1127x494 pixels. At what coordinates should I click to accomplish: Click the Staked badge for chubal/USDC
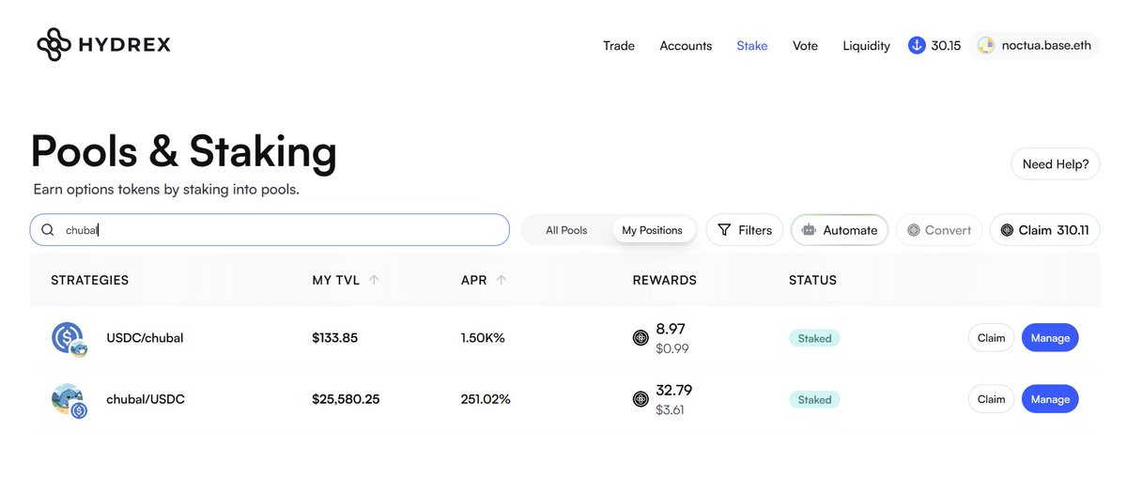click(814, 399)
